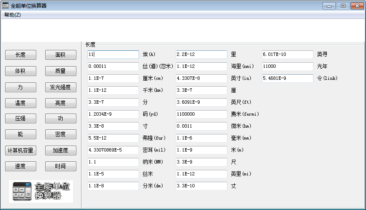
Task: Choose the 体积 category button
Action: coord(20,71)
